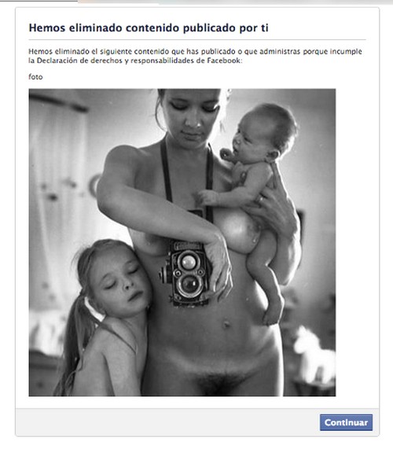Screen dimensions: 393x449
Task: Click the "foto" label above the image
Action: [35, 77]
